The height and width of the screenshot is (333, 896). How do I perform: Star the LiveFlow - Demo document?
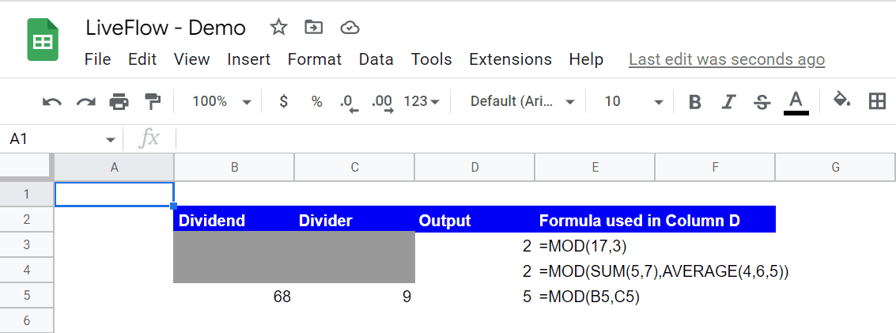pos(278,27)
